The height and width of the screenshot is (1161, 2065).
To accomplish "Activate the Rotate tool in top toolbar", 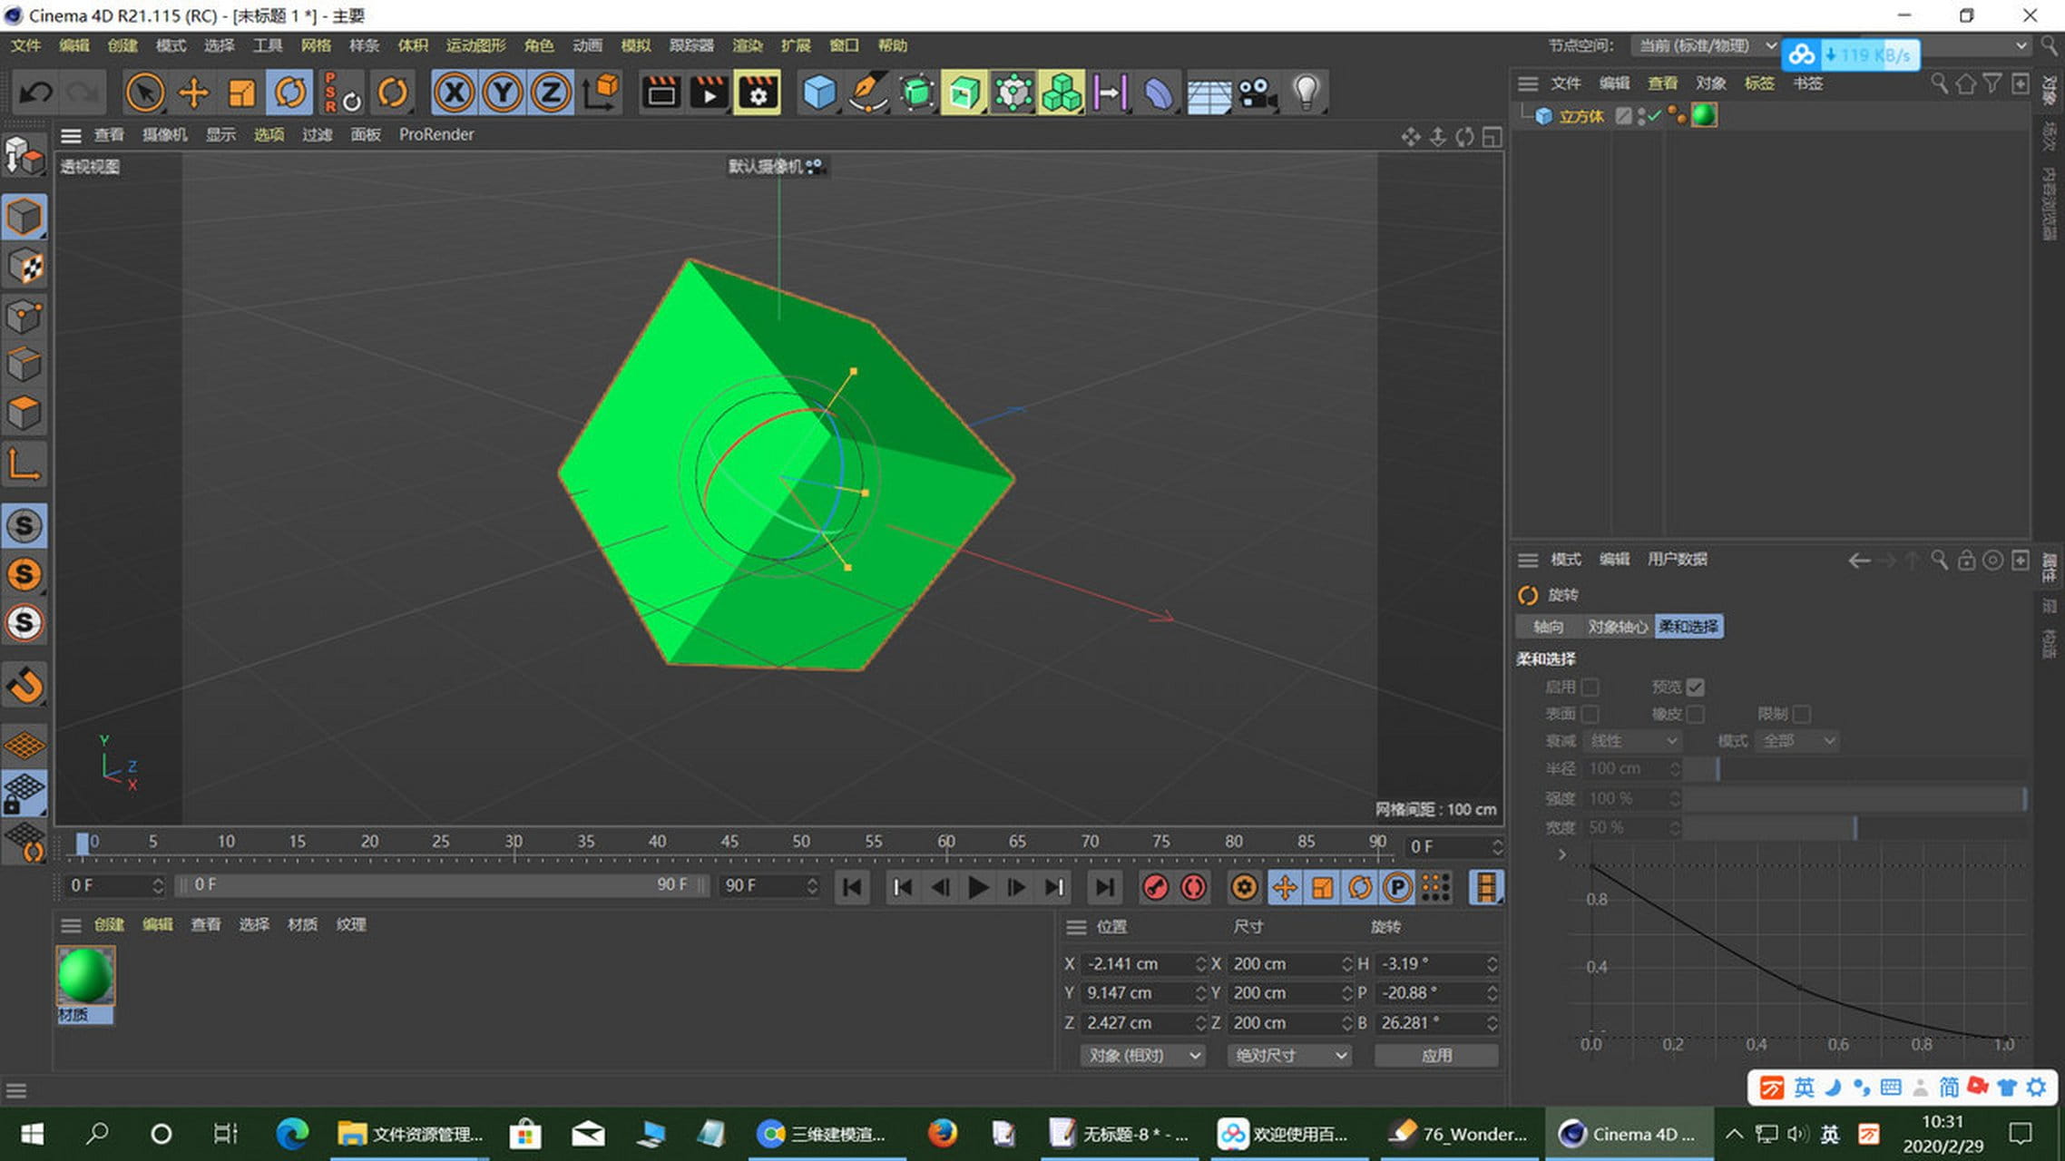I will (290, 93).
